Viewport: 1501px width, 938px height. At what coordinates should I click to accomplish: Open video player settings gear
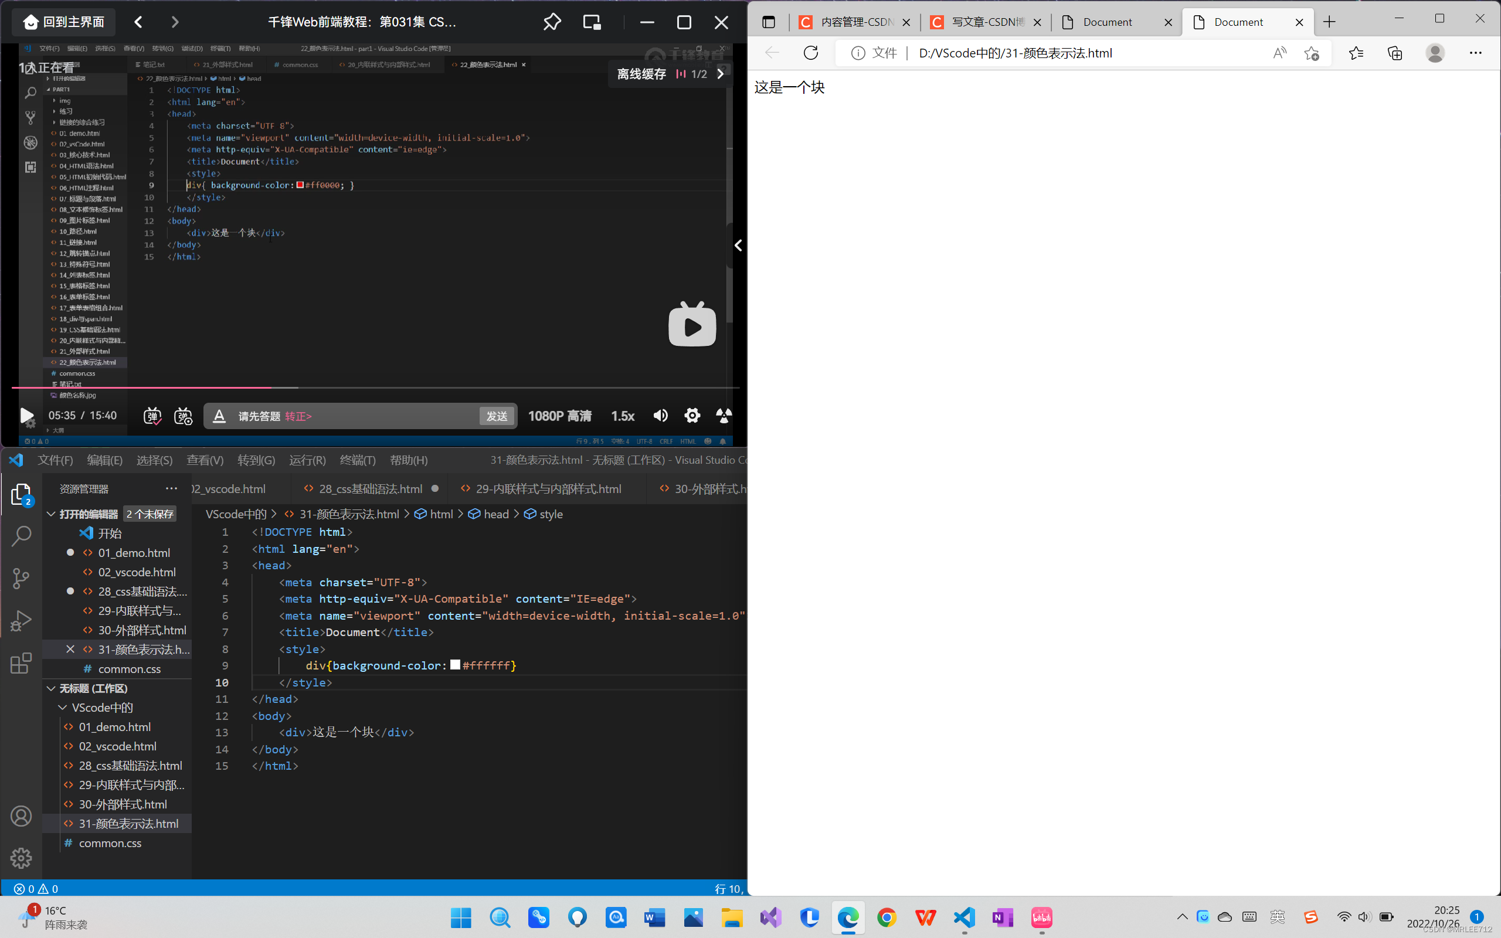point(692,416)
